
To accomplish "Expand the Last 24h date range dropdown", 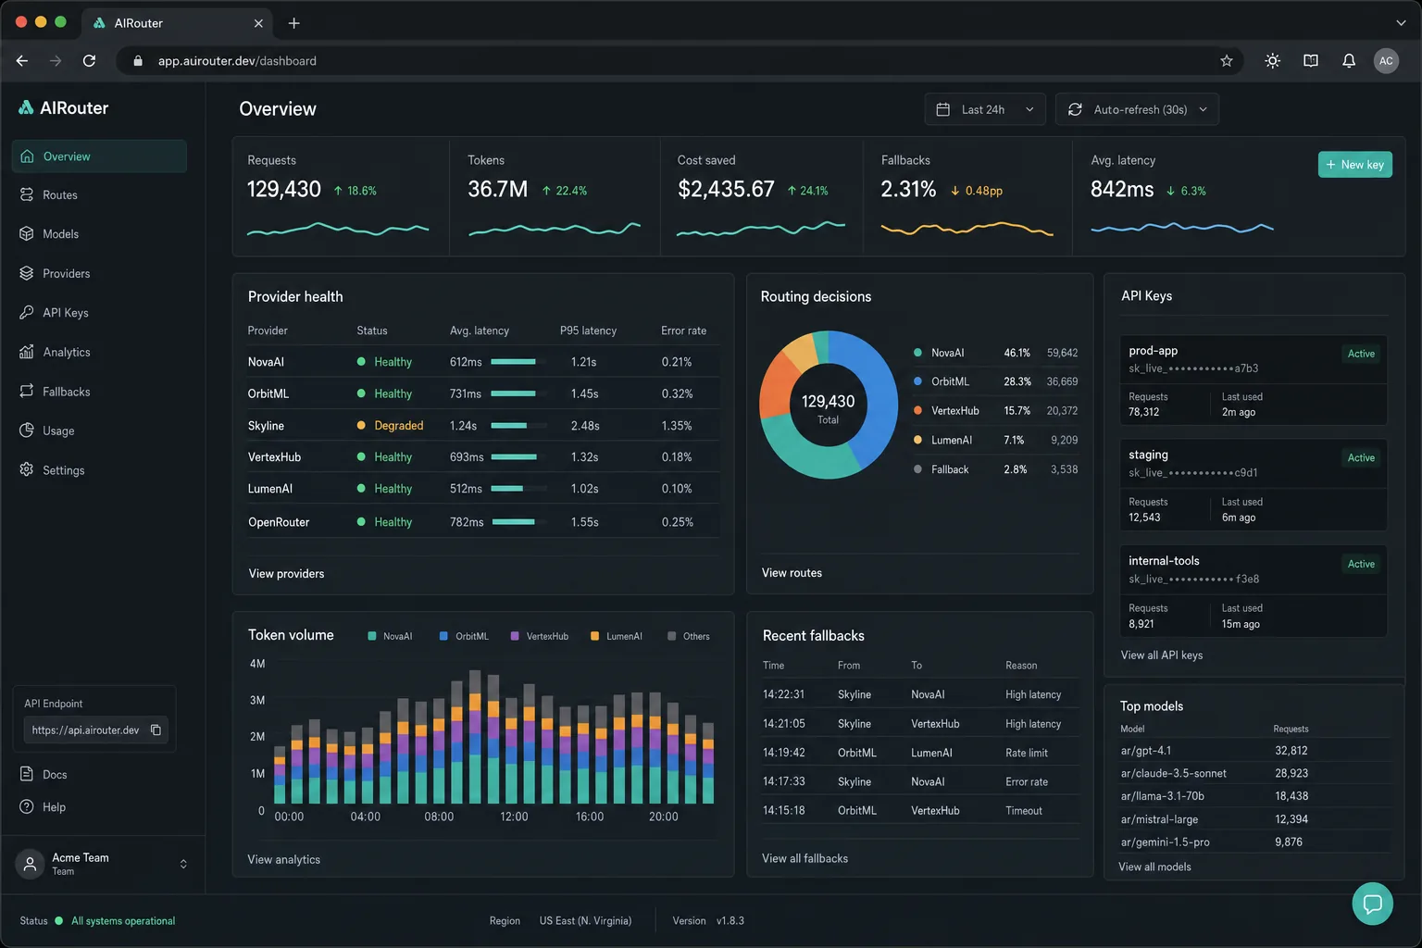I will pos(985,109).
